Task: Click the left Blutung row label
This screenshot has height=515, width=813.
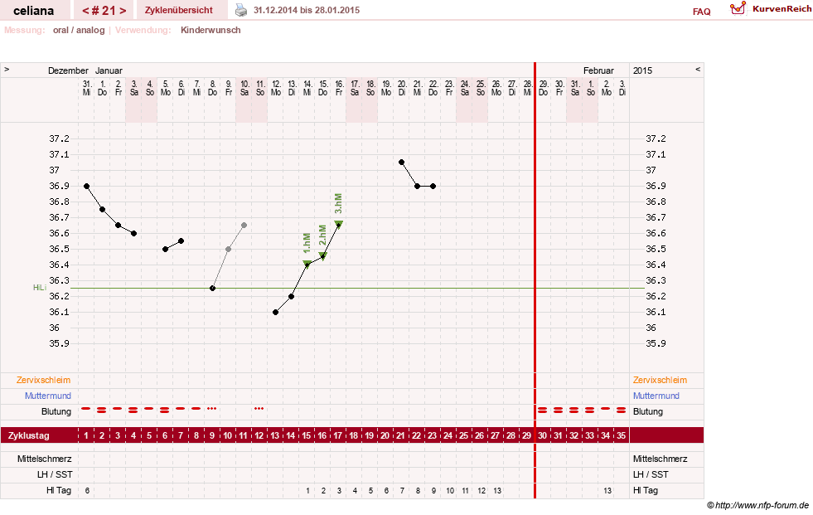Action: pyautogui.click(x=56, y=411)
